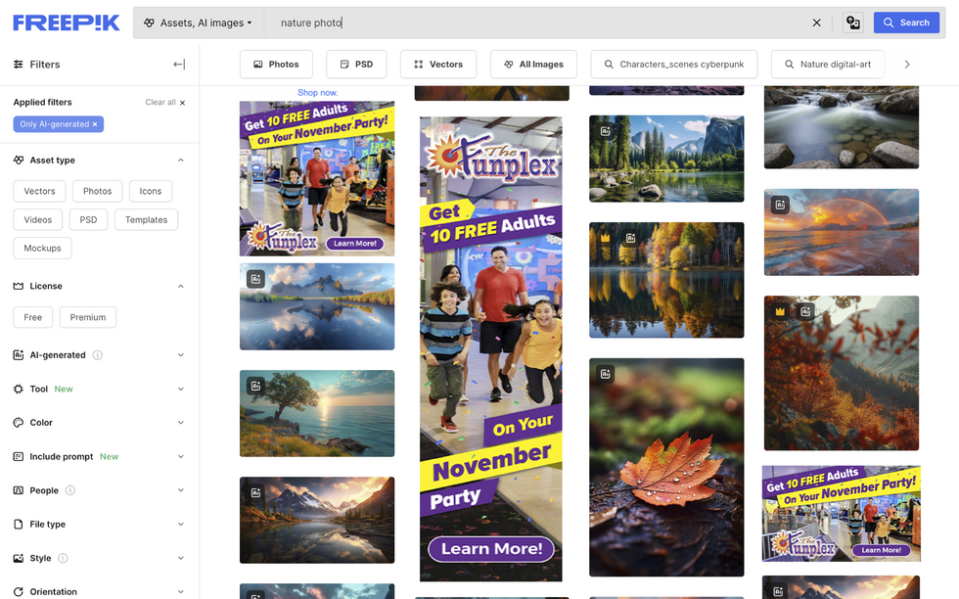Open the Freepik home logo
Viewport: 959px width, 599px height.
67,23
